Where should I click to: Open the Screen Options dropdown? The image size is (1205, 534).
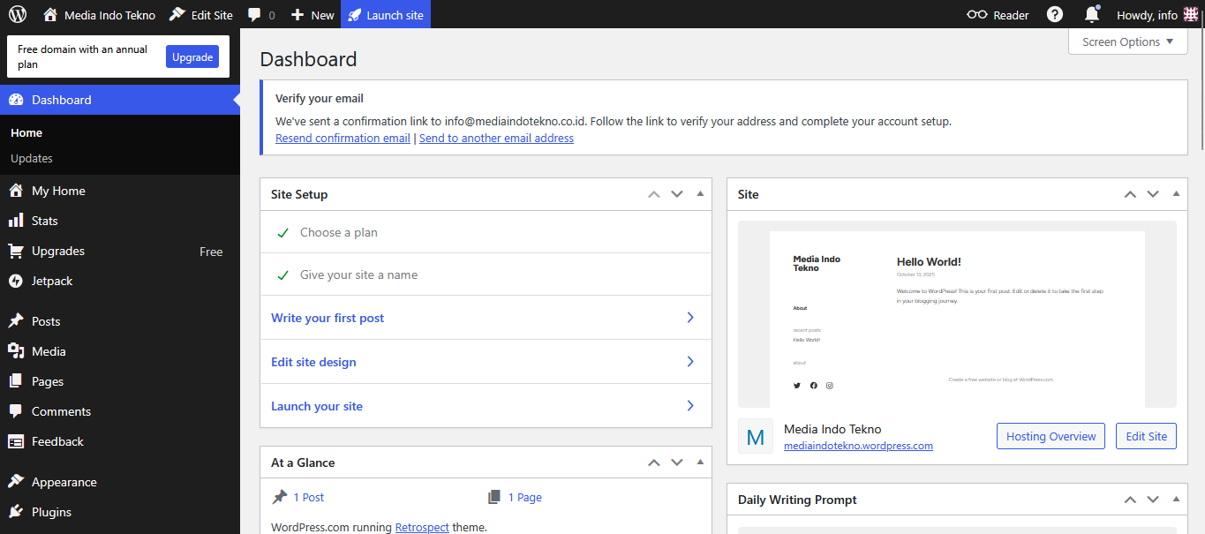tap(1127, 41)
